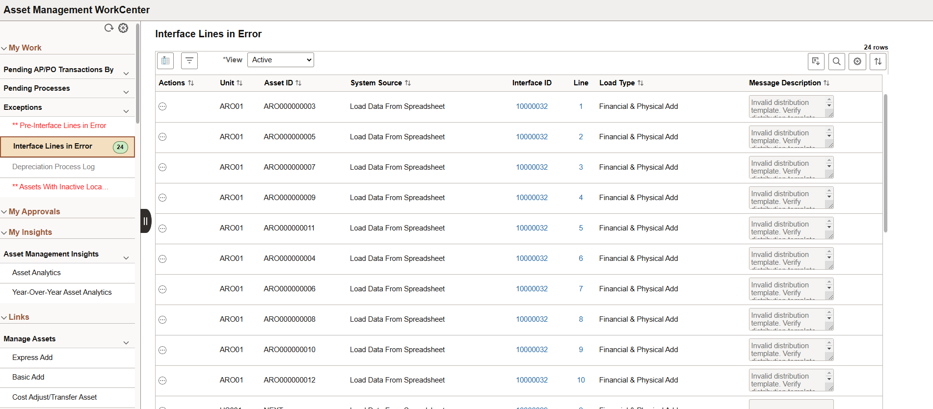Sort by Asset ID column arrows

(x=298, y=83)
